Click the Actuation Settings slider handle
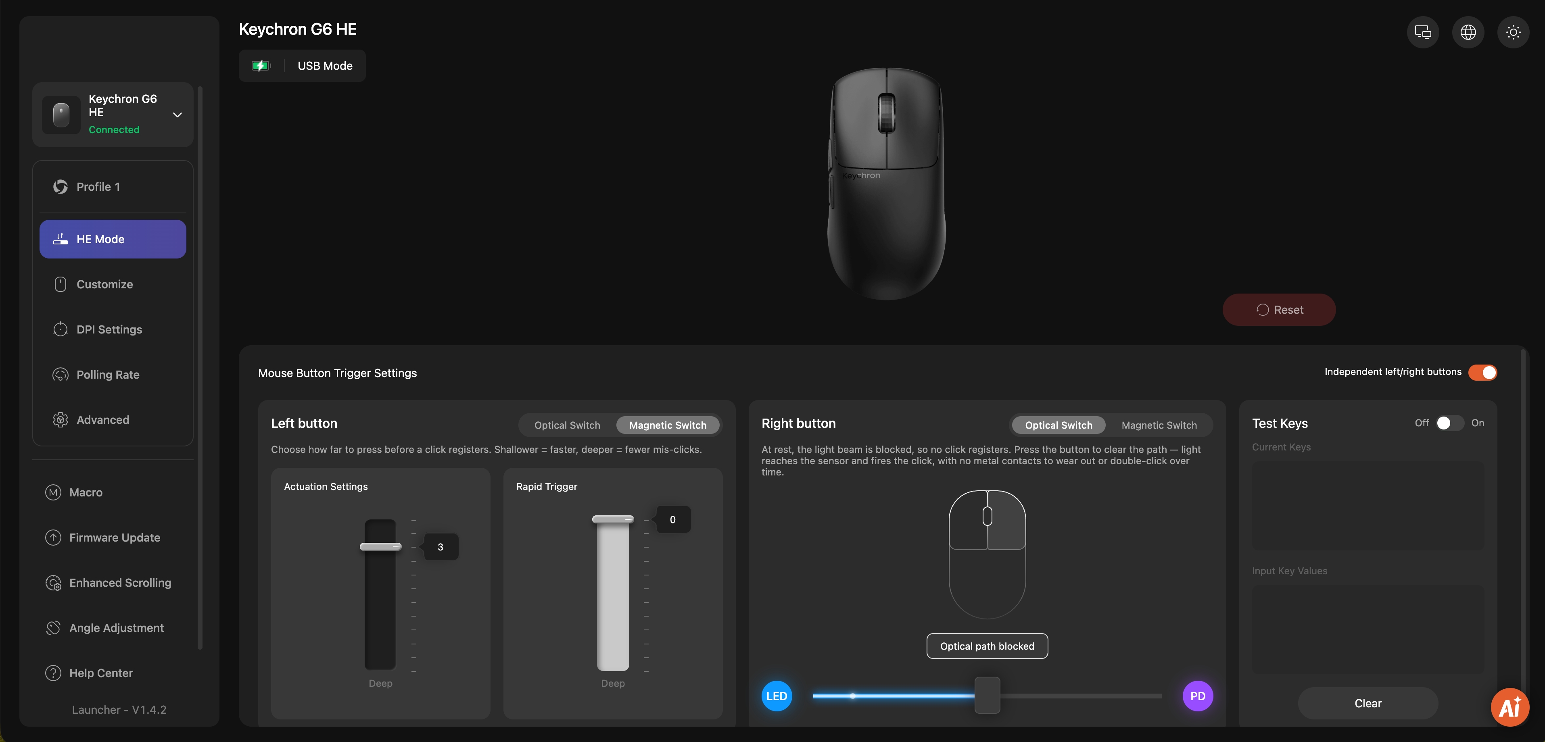1545x742 pixels. point(380,546)
